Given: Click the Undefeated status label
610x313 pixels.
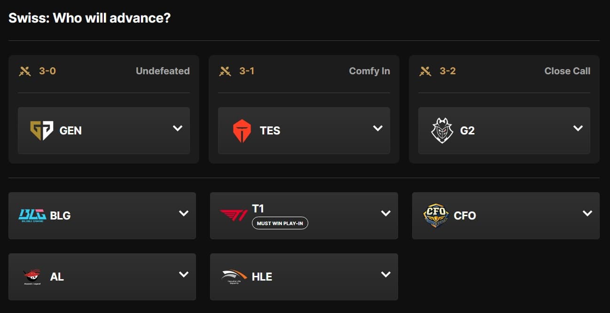Looking at the screenshot, I should (x=163, y=71).
